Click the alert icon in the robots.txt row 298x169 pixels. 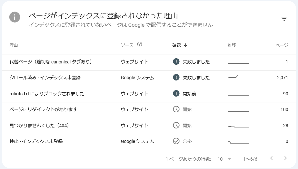(176, 93)
